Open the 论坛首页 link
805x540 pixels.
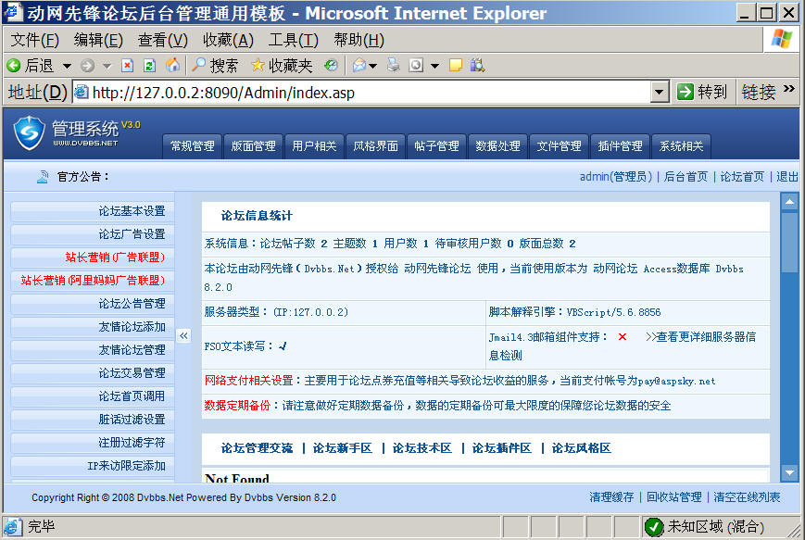[x=742, y=177]
